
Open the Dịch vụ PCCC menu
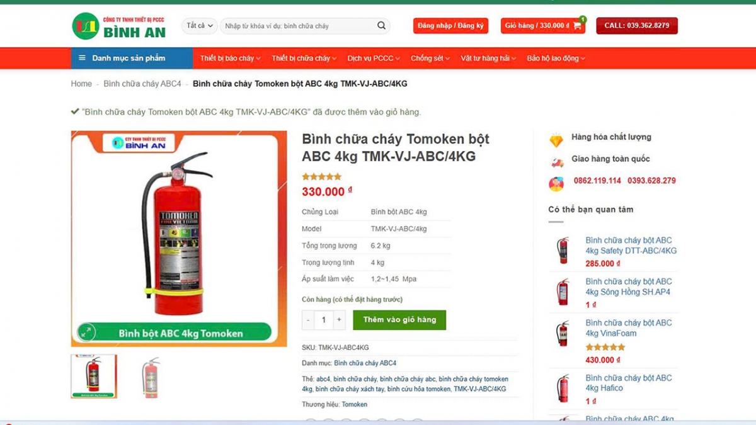tap(374, 58)
